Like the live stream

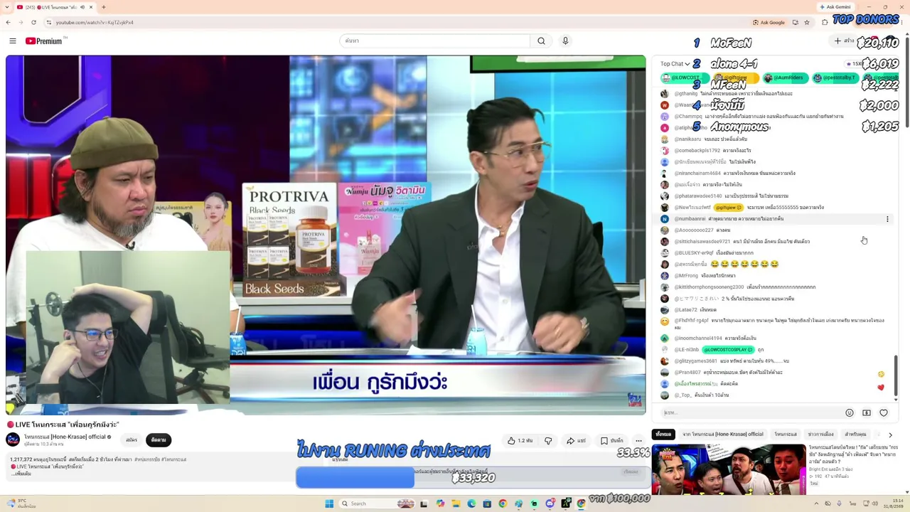pos(520,441)
